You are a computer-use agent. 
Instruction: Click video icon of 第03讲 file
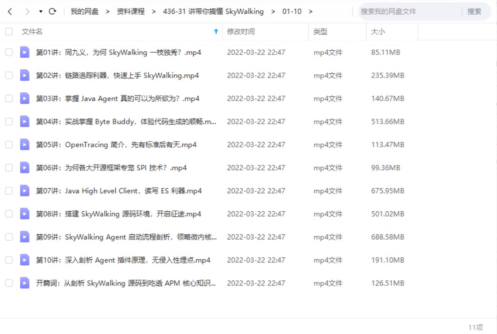pyautogui.click(x=25, y=98)
